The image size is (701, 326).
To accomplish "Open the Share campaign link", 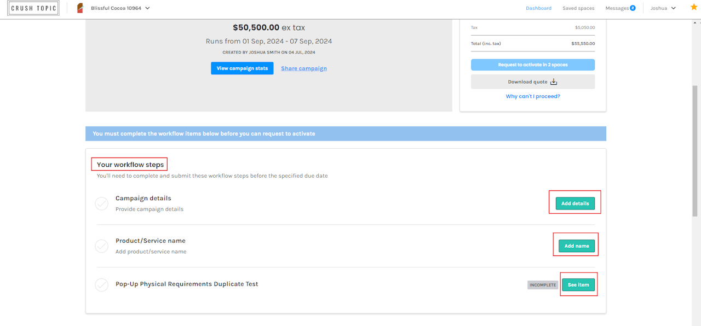I will [304, 68].
